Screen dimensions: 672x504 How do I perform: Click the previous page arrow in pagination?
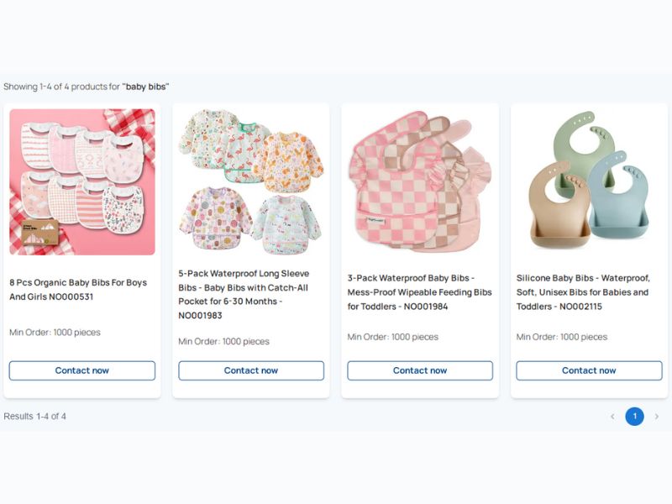coord(612,417)
